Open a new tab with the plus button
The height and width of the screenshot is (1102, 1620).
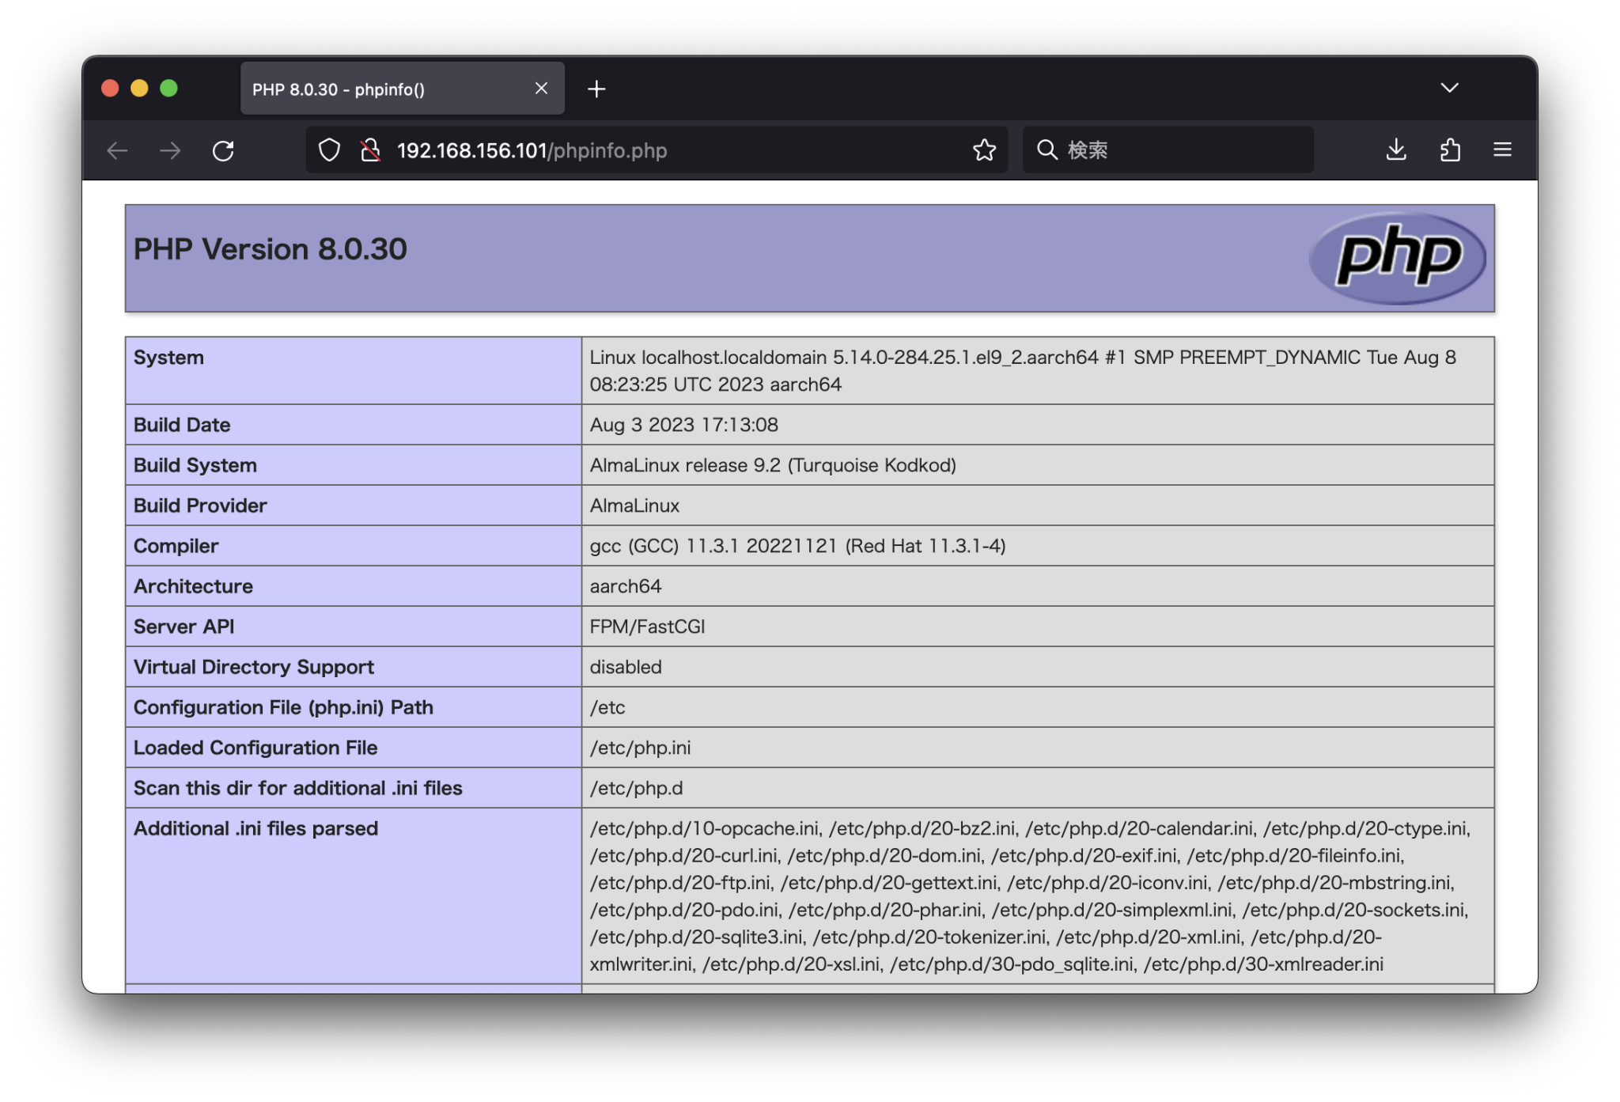596,89
